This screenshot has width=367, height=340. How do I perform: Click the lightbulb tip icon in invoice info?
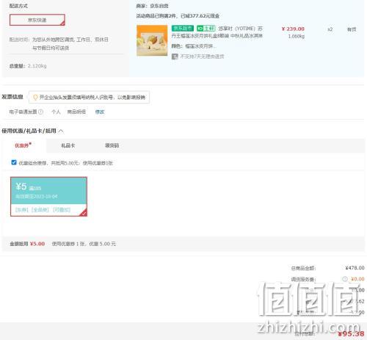[35, 98]
